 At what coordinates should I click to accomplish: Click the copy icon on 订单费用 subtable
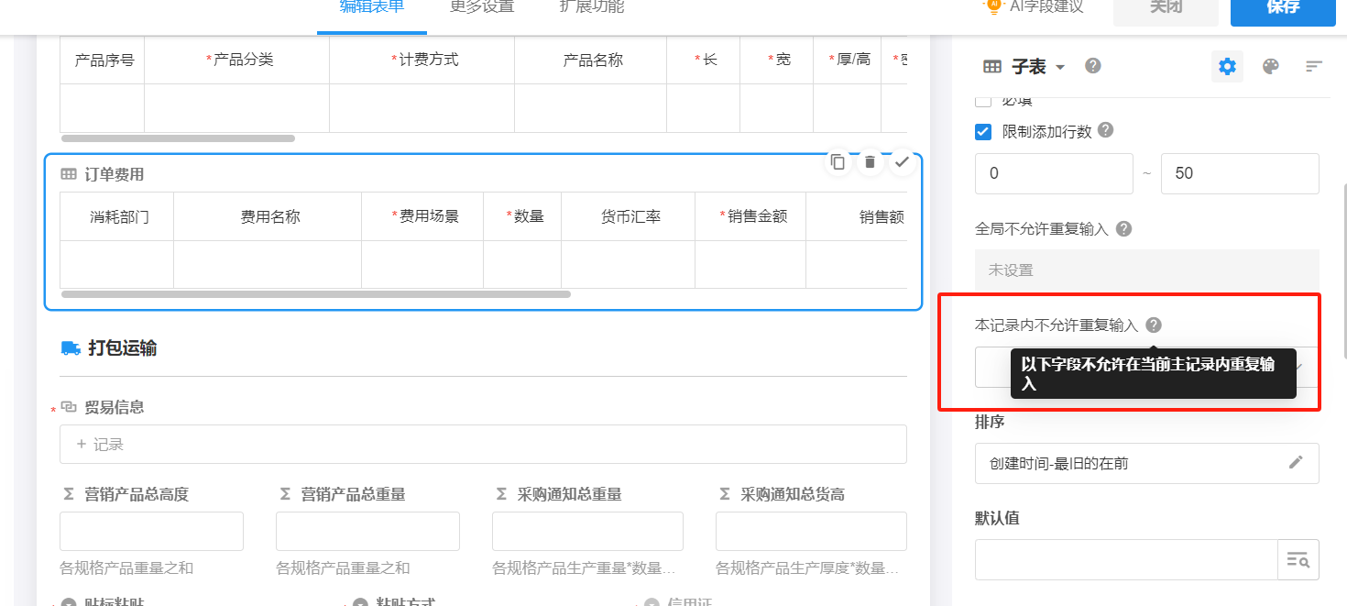click(837, 160)
